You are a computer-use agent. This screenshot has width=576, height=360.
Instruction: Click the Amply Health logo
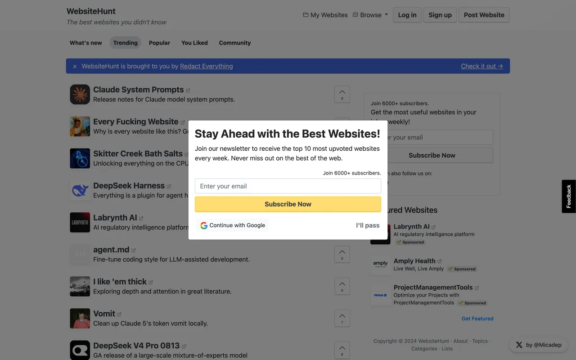pyautogui.click(x=380, y=265)
